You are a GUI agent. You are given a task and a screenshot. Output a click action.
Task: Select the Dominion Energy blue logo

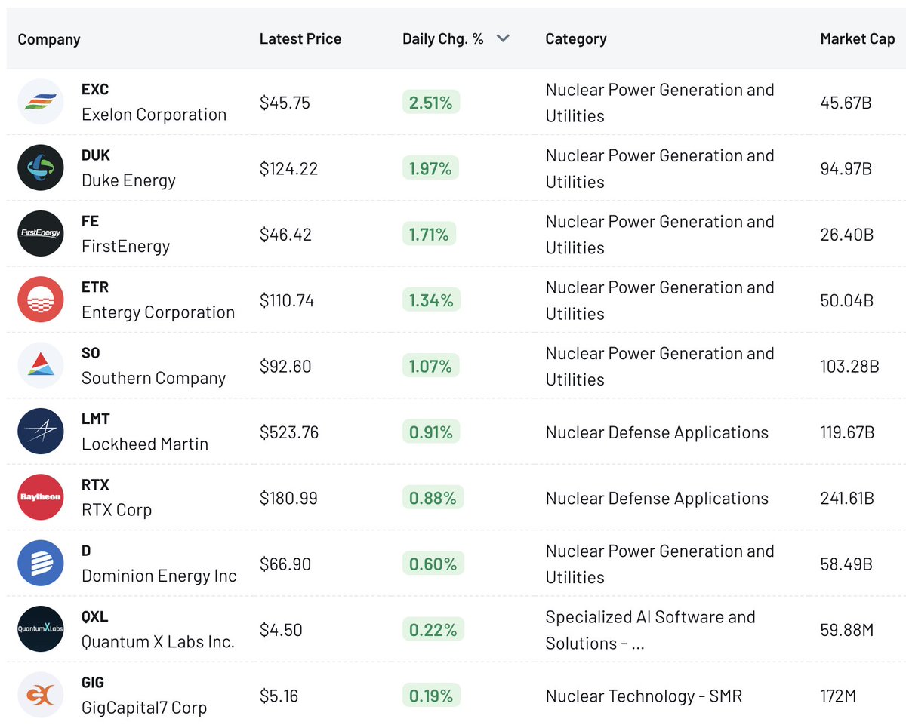point(41,563)
